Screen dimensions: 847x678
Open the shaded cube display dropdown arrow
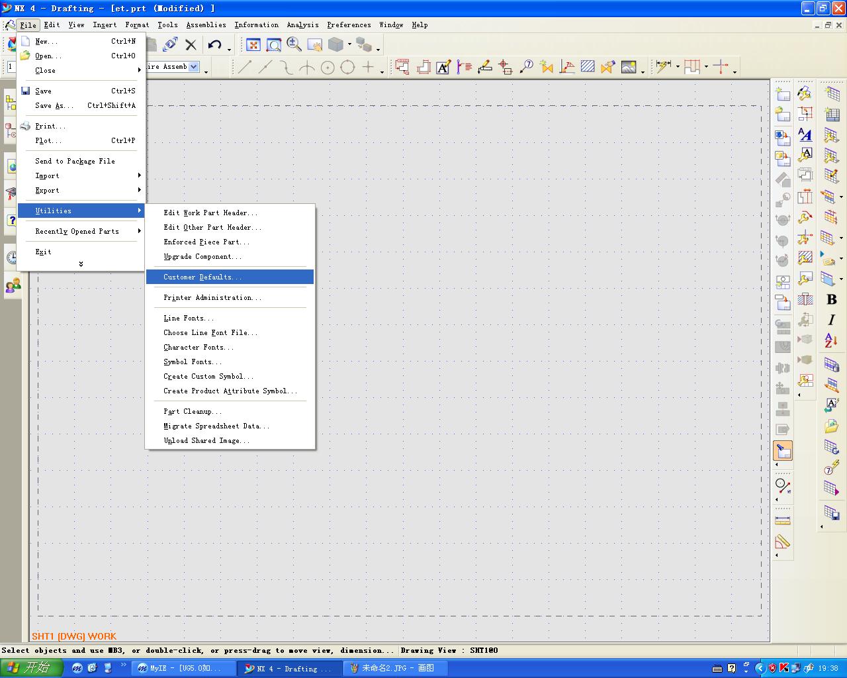(349, 45)
